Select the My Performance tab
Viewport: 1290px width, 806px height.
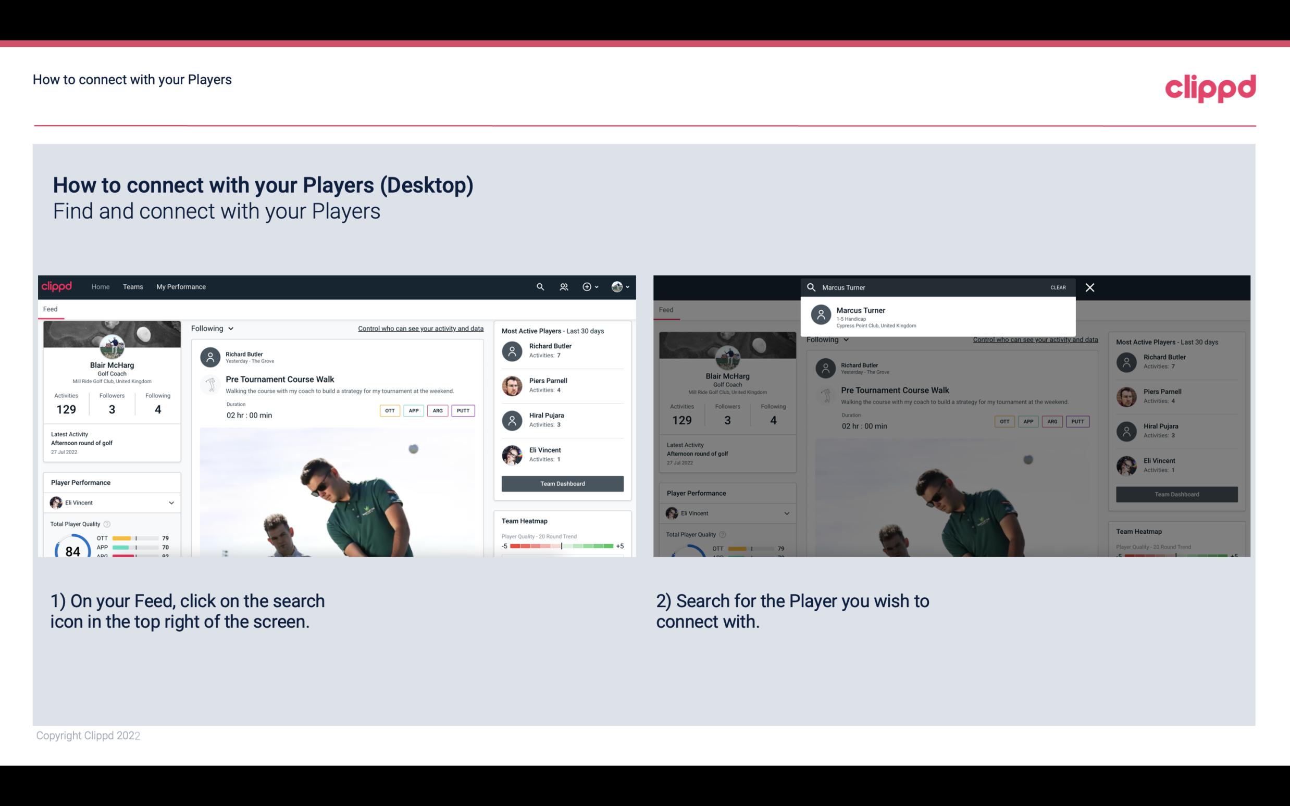[181, 286]
